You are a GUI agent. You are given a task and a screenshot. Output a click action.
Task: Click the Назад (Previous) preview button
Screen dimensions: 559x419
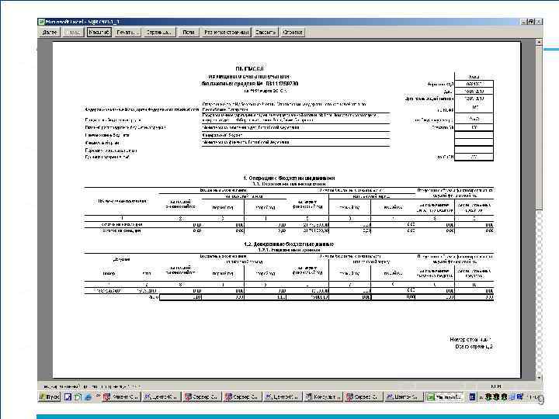(x=73, y=33)
